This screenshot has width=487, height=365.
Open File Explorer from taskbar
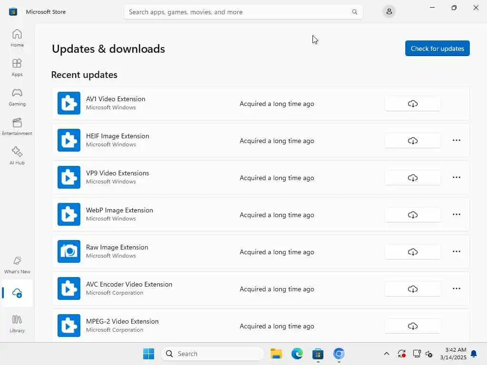(276, 354)
